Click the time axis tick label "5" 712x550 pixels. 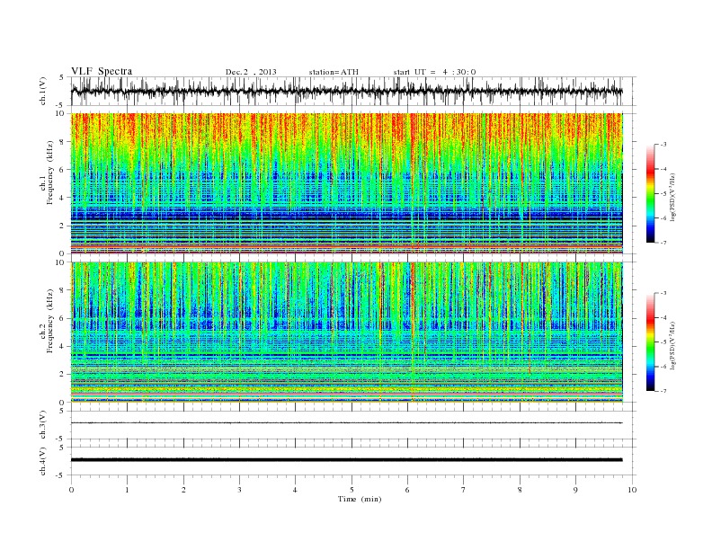352,490
